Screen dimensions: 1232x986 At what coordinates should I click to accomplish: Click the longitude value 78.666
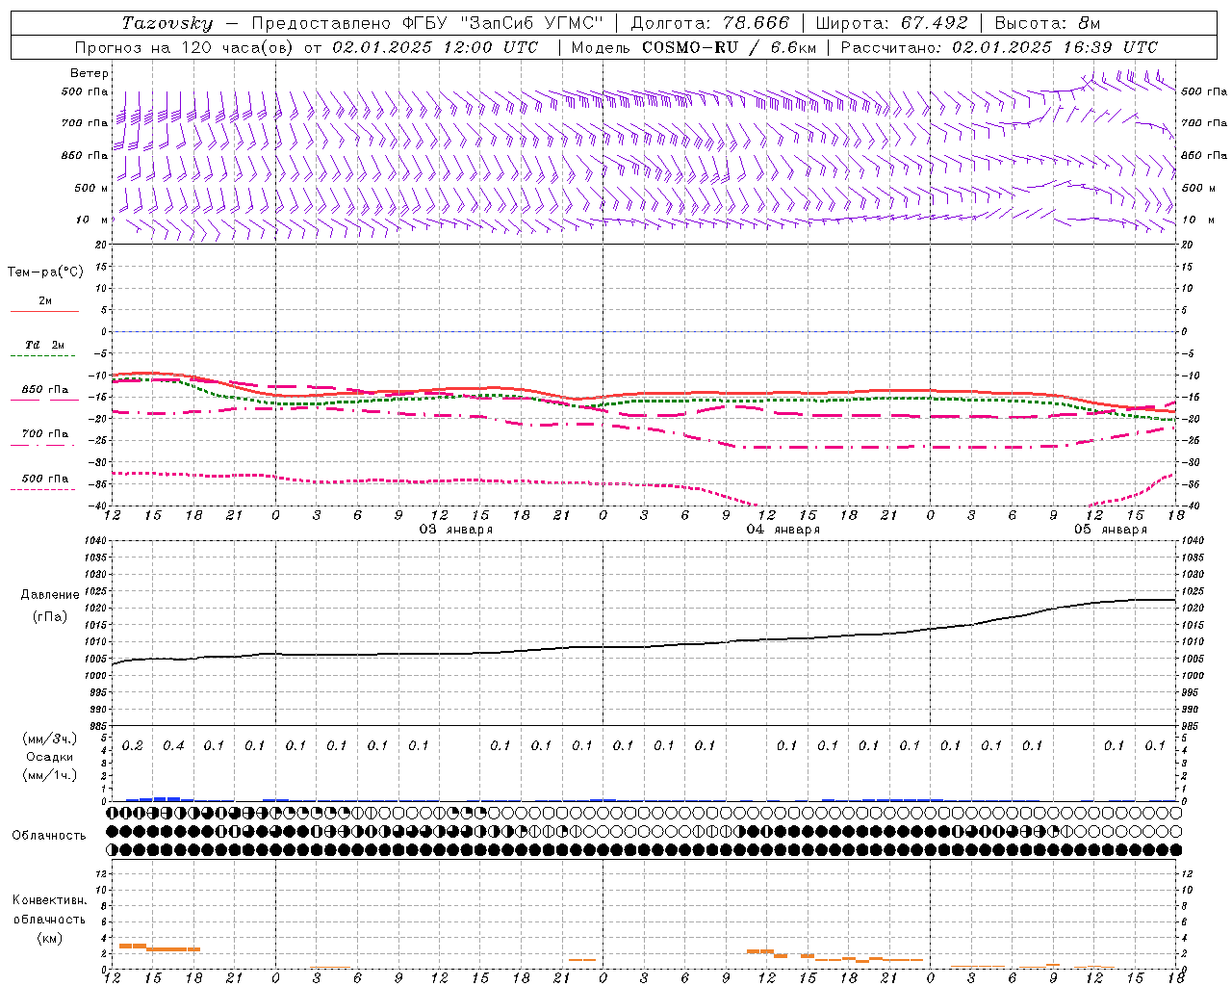pos(757,23)
